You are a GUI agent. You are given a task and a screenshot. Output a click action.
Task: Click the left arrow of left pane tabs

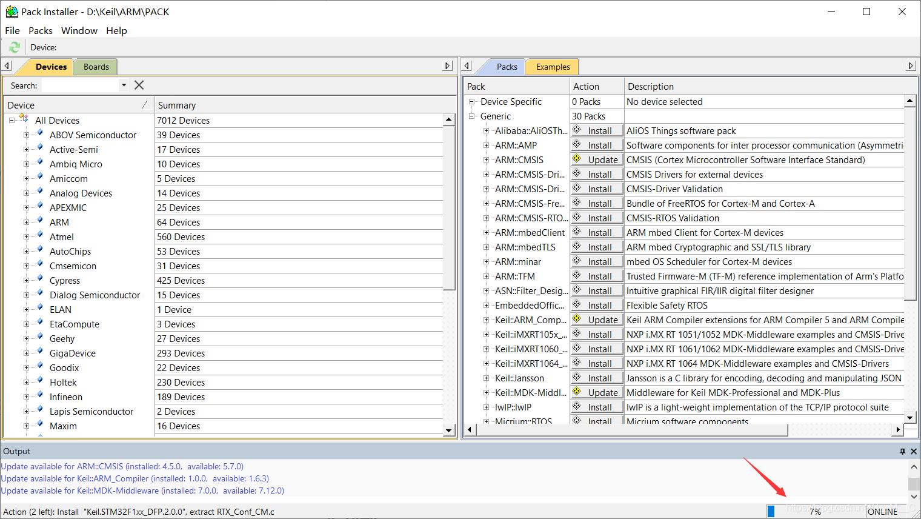click(x=7, y=66)
